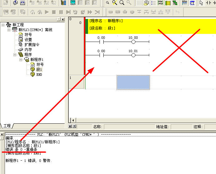The height and width of the screenshot is (174, 216).
Task: Open 设置 in the project tree
Action: click(x=28, y=40)
